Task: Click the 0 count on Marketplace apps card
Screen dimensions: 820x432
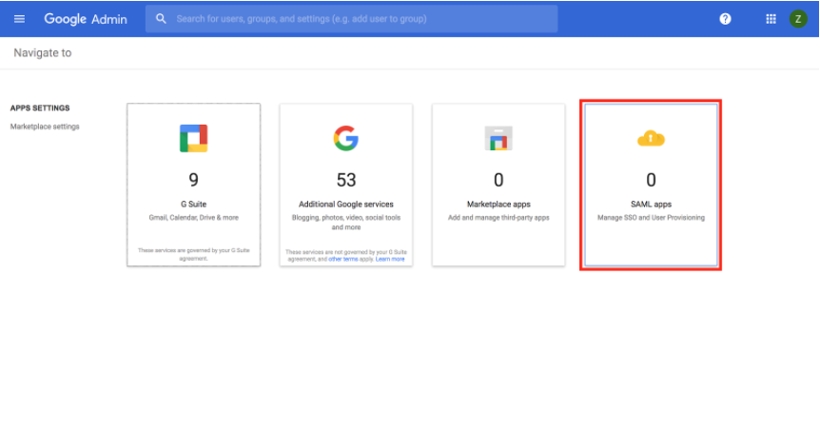Action: click(498, 180)
